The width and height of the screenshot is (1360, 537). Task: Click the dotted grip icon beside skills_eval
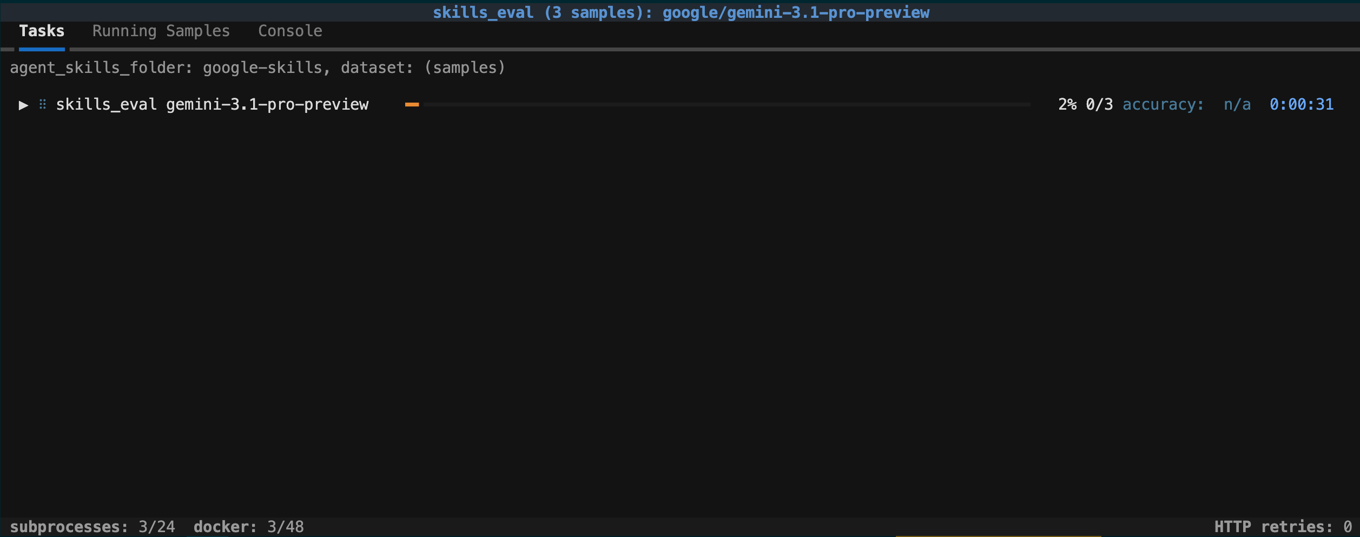[x=43, y=104]
